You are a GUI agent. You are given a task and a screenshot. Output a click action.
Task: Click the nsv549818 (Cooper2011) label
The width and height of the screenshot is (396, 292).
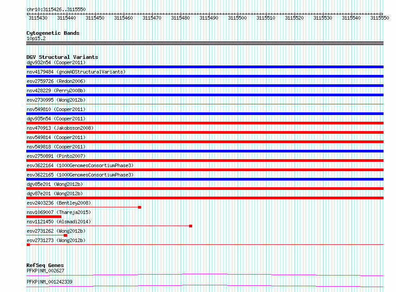tap(56, 147)
